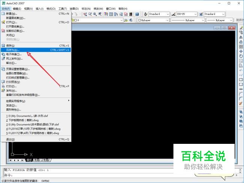Choose 新建(N)... menu entry
The image size is (244, 183).
[36, 14]
